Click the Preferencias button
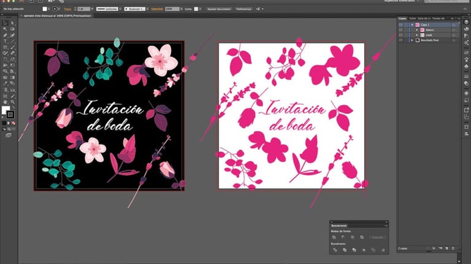Viewport: 471px width, 264px height. [245, 10]
